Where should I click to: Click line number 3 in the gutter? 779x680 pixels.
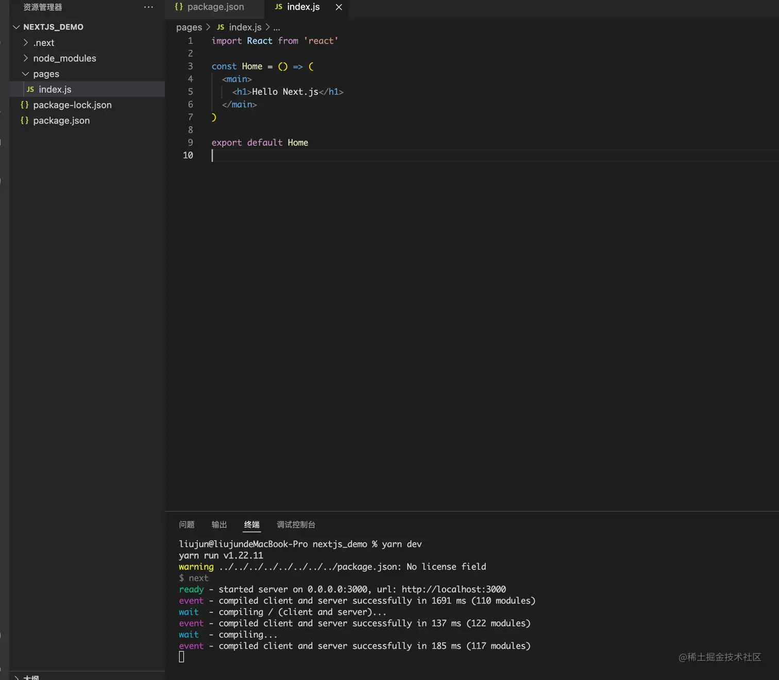coord(191,66)
